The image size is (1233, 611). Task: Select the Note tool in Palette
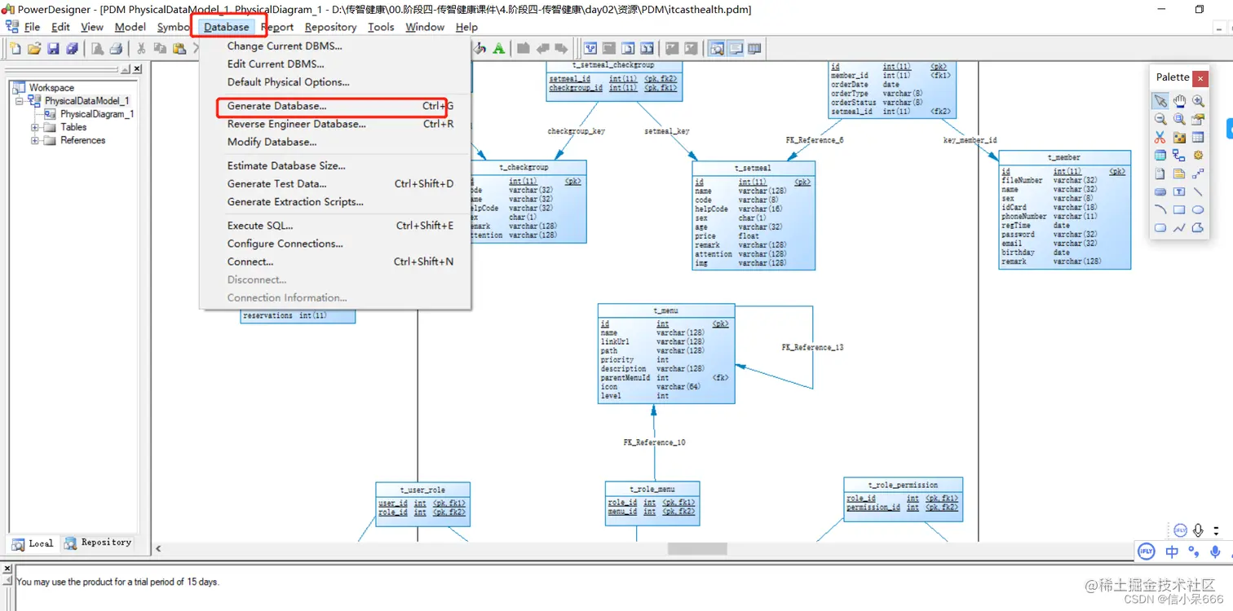[1179, 174]
